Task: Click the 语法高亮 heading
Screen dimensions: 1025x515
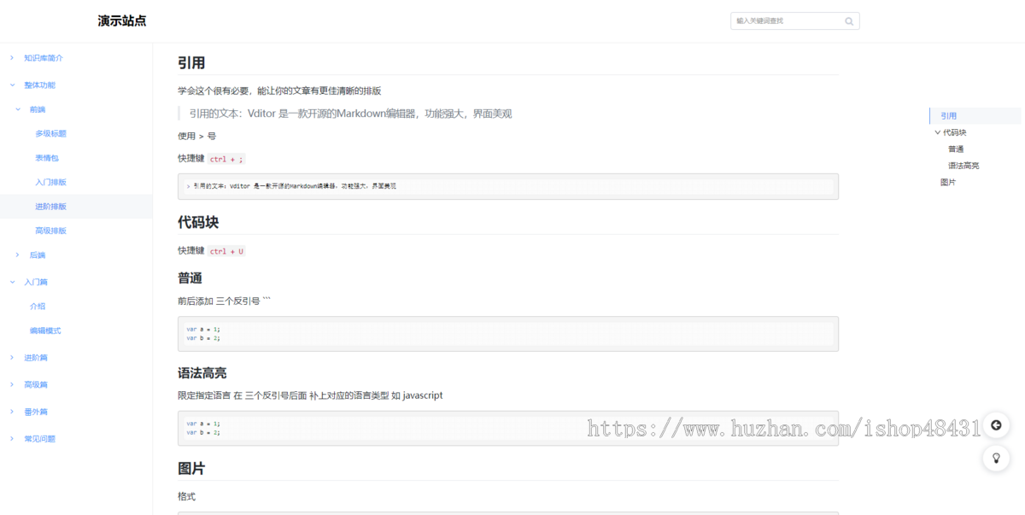Action: (202, 373)
